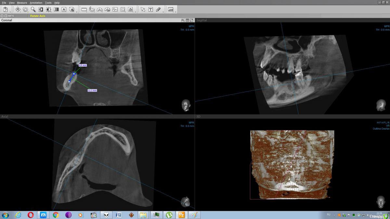390x219 pixels.
Task: Open dropdown next to the pencil tool
Action: pyautogui.click(x=163, y=11)
